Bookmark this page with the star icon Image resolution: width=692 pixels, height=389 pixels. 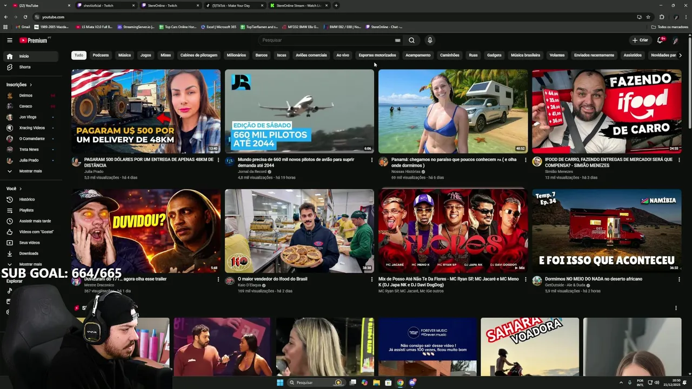(x=648, y=17)
